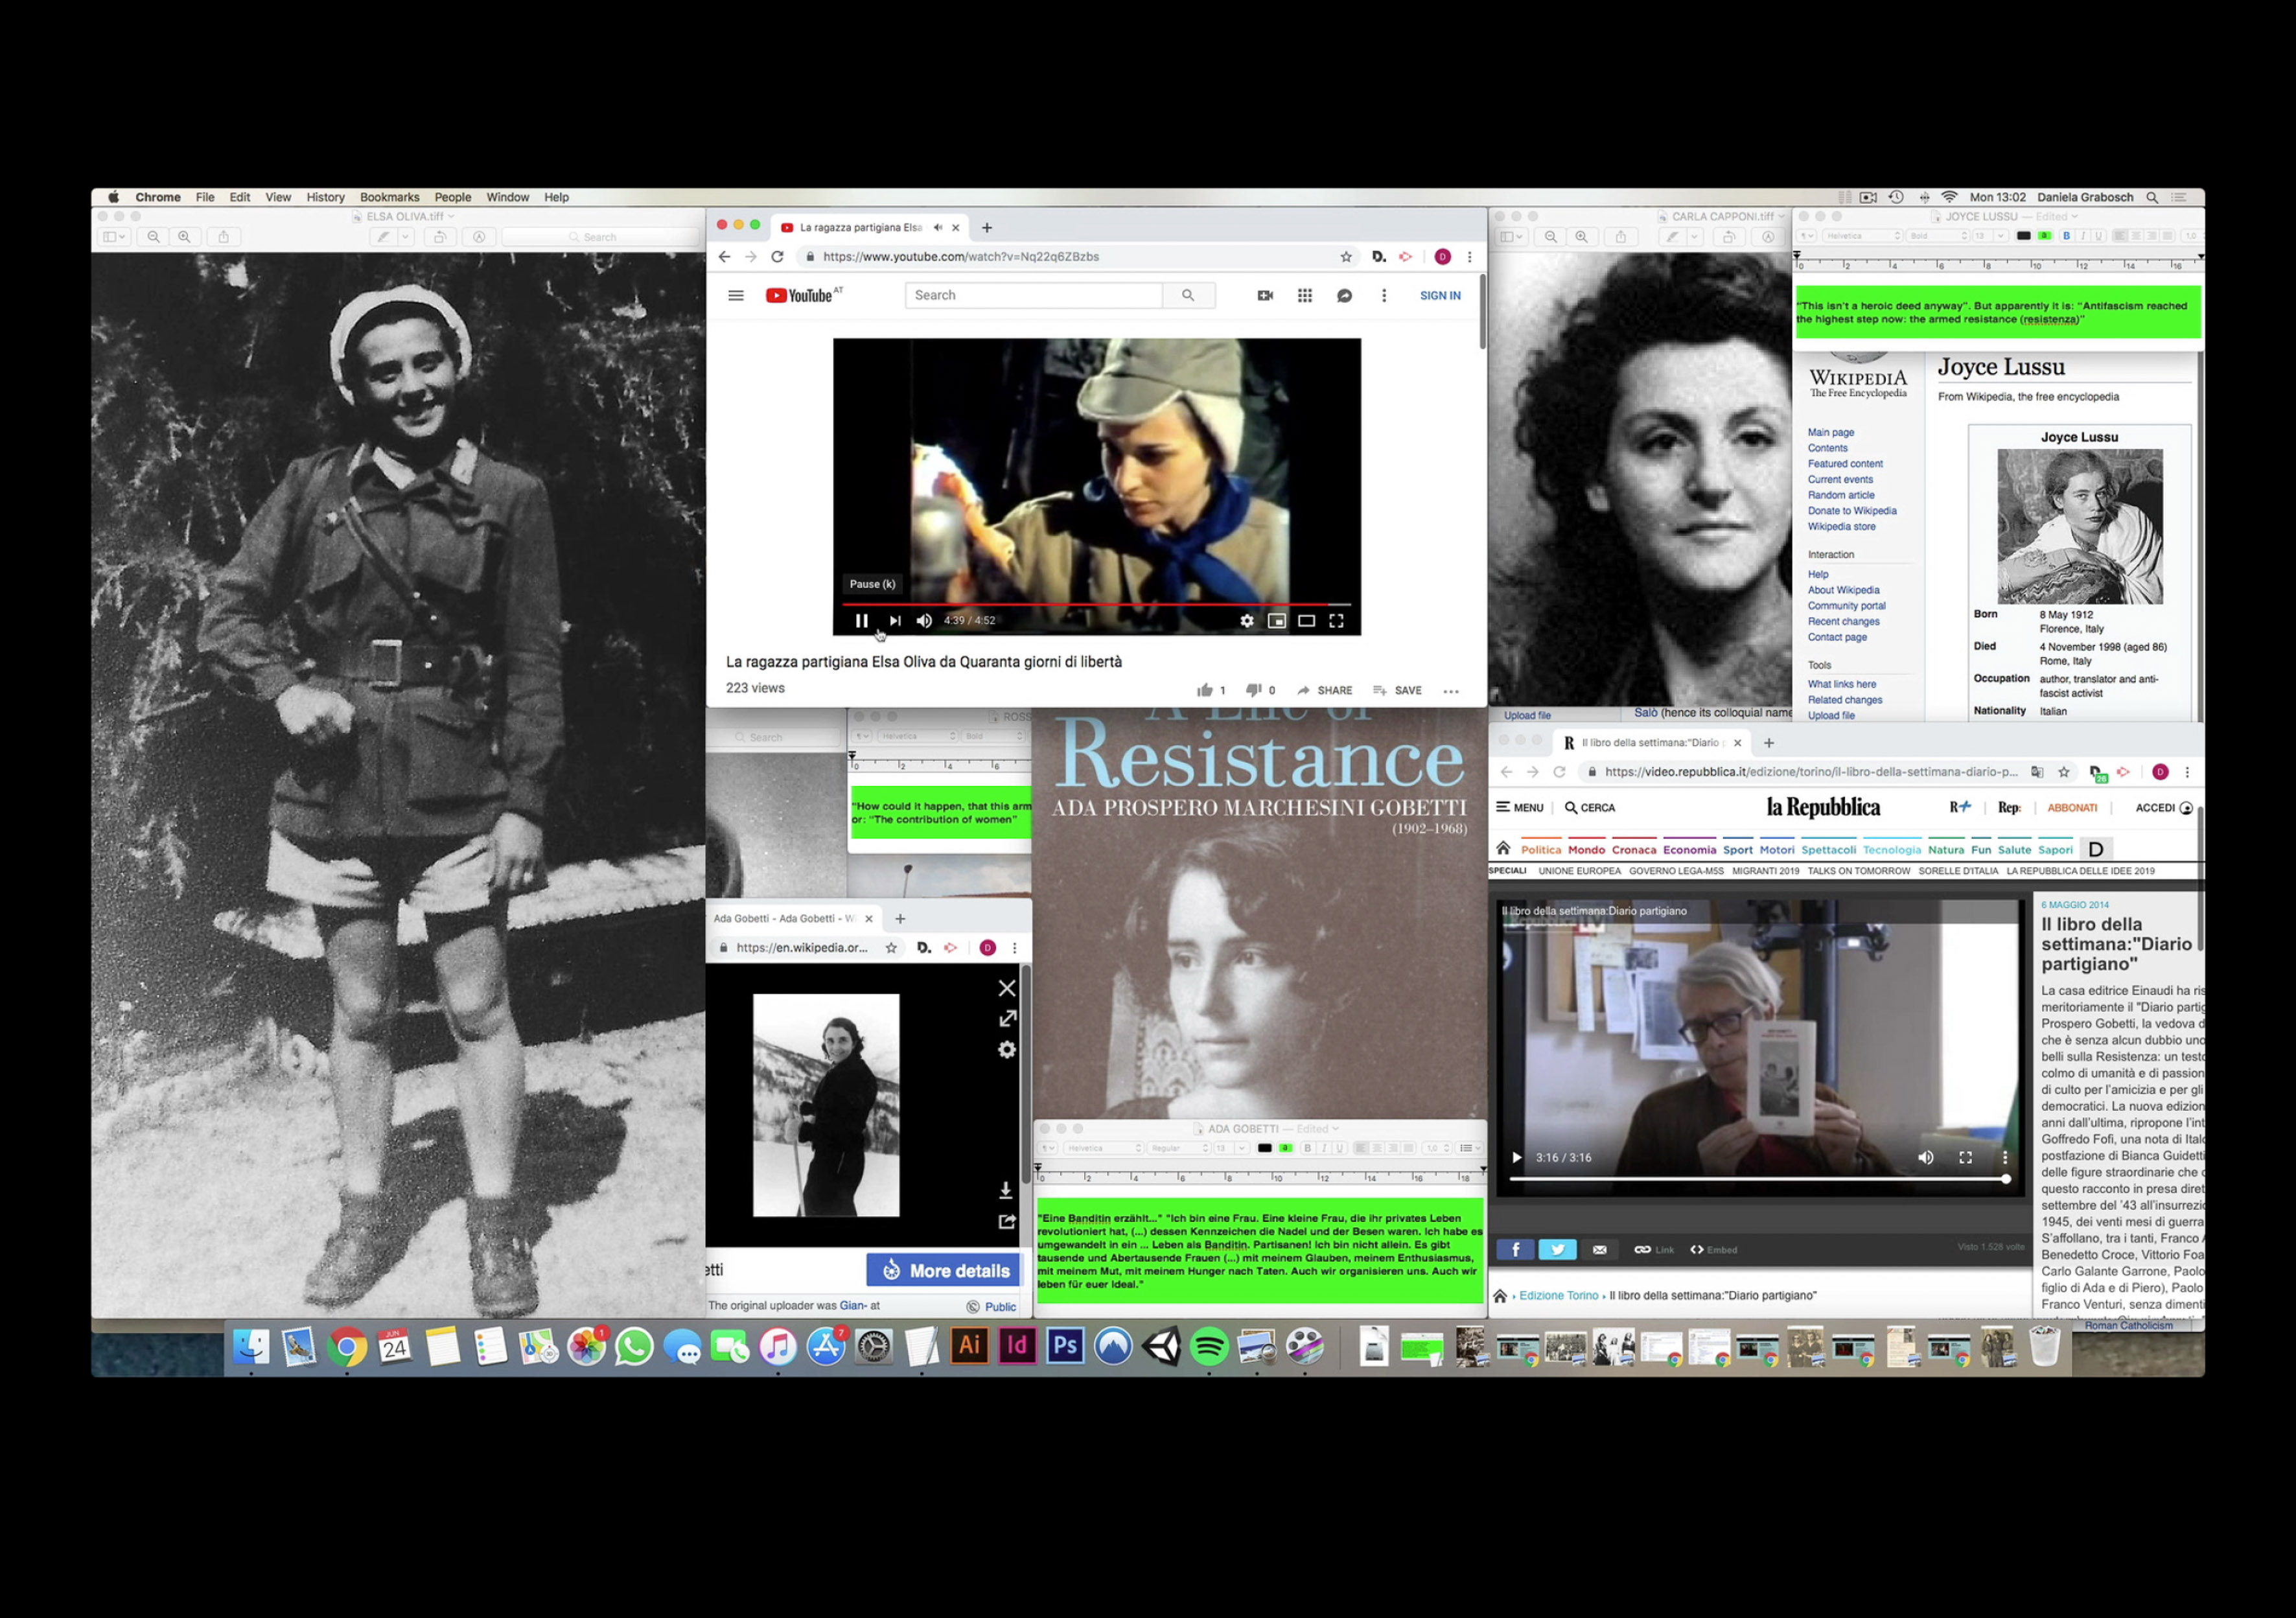Image resolution: width=2296 pixels, height=1618 pixels.
Task: Enter YouTube fullscreen mode
Action: click(1336, 621)
